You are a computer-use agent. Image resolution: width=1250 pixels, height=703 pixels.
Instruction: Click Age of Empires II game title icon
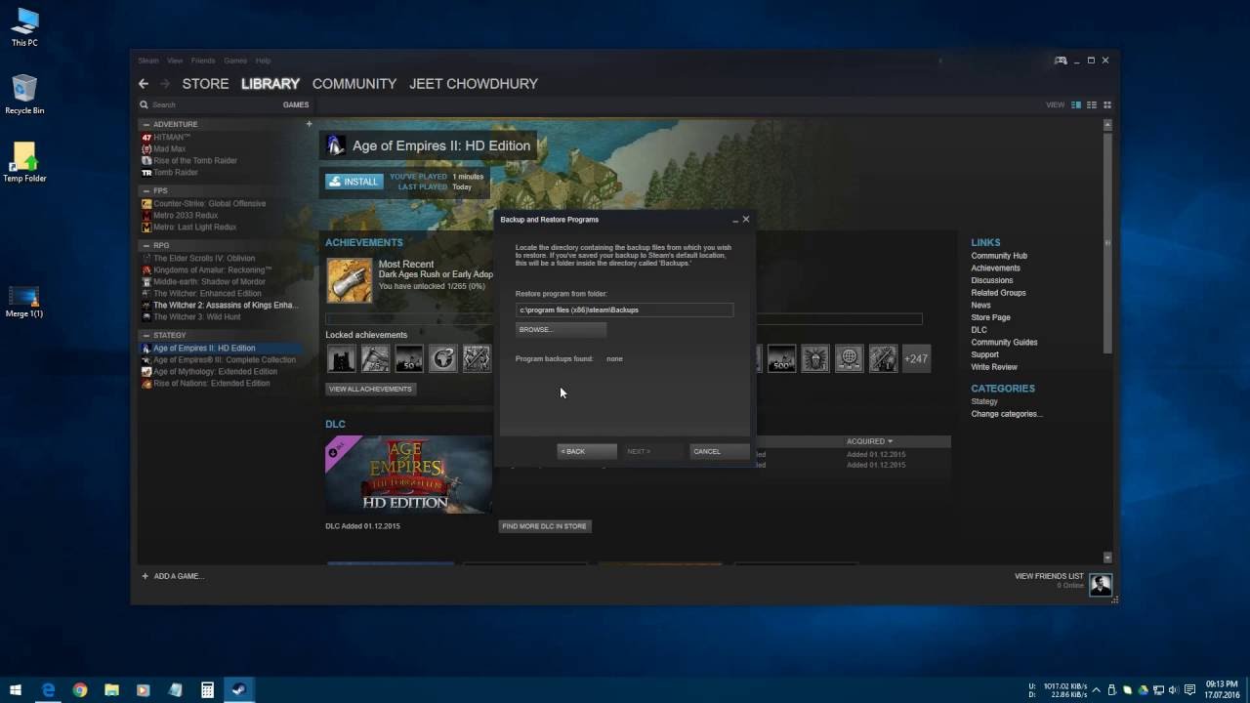click(x=335, y=145)
